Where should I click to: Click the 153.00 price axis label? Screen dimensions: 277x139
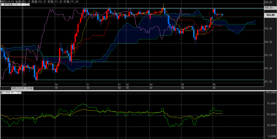click(269, 42)
